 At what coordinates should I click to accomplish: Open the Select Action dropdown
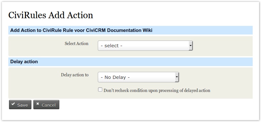pos(145,46)
